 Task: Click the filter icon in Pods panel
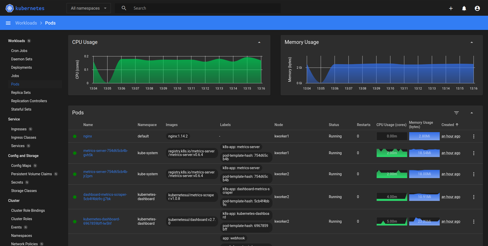(456, 113)
